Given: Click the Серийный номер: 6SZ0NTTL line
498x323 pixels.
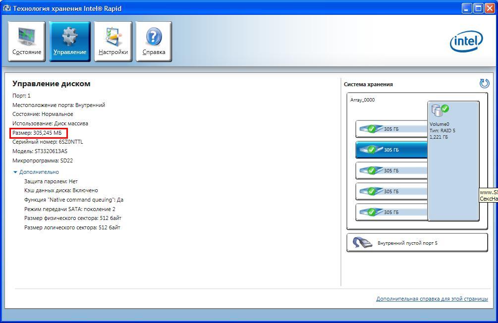Looking at the screenshot, I should tap(48, 142).
